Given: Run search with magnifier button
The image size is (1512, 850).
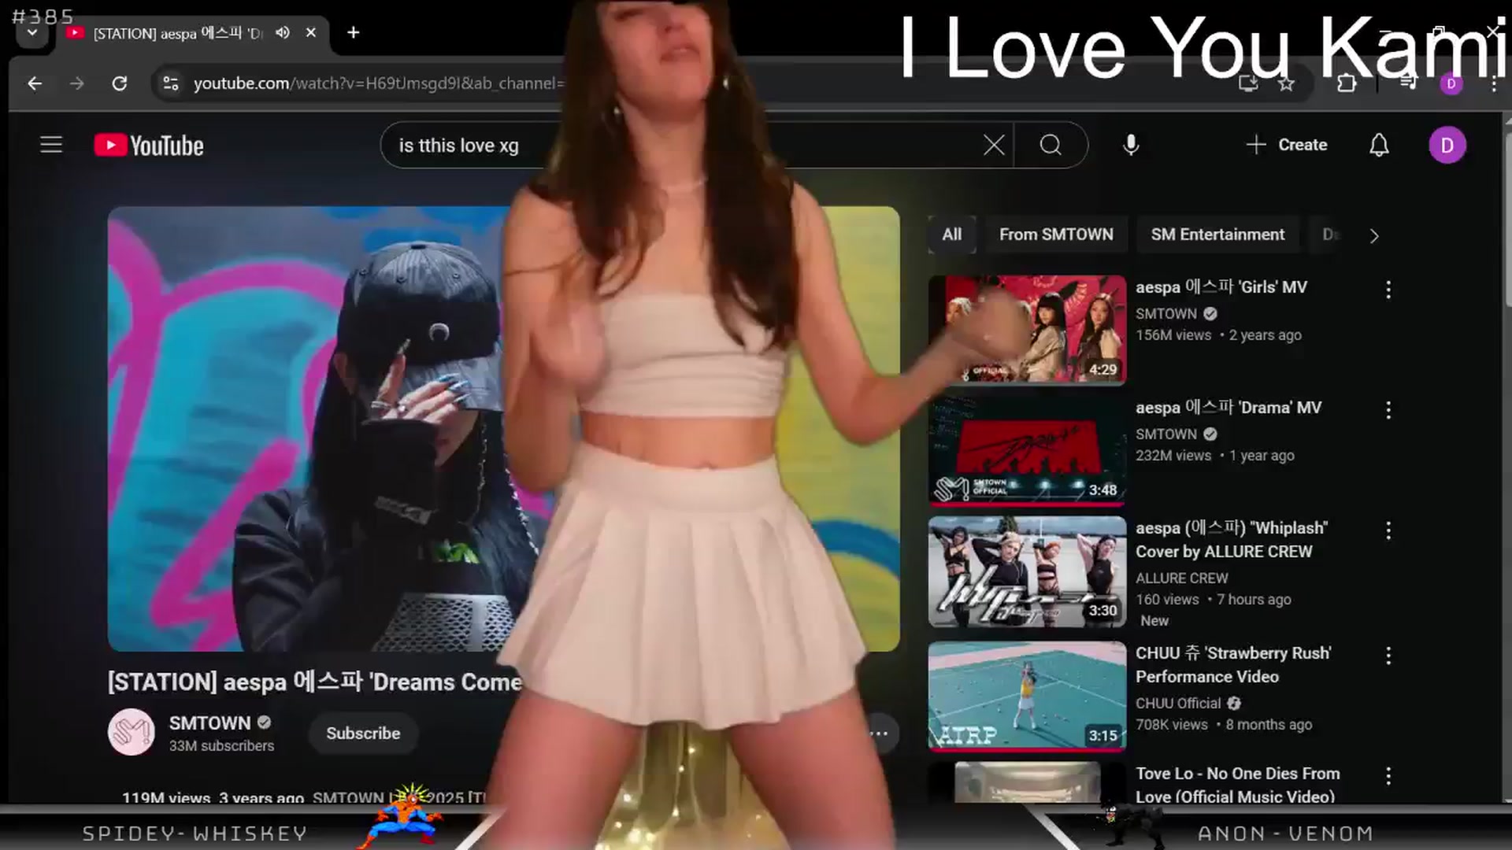Looking at the screenshot, I should pos(1051,145).
